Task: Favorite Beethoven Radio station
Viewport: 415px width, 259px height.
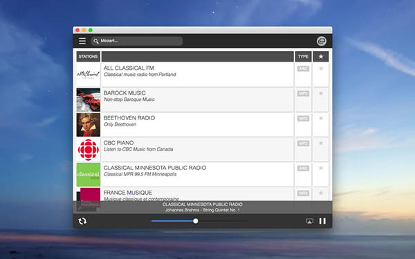Action: tap(321, 118)
